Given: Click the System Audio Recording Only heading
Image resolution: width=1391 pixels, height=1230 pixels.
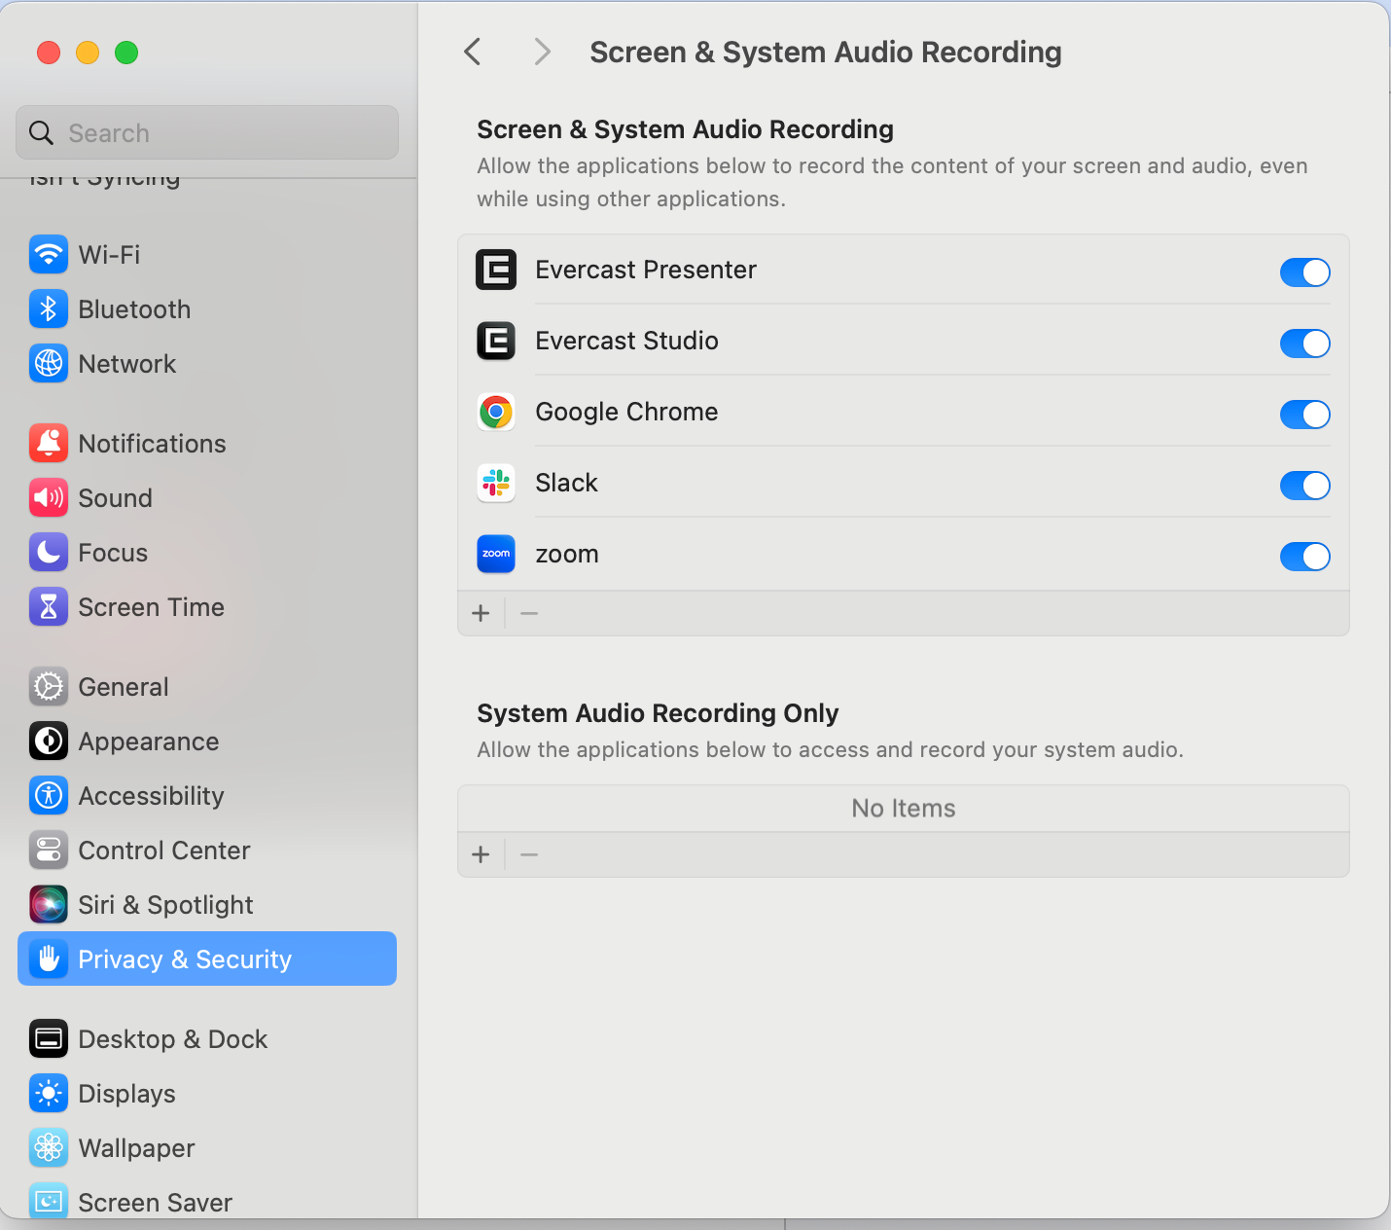Looking at the screenshot, I should point(658,713).
